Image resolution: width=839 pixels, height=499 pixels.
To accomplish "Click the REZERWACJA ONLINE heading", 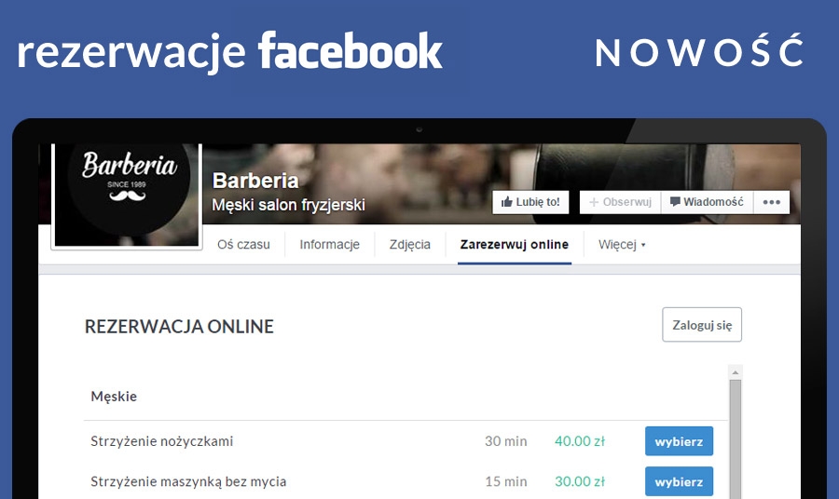I will point(179,327).
